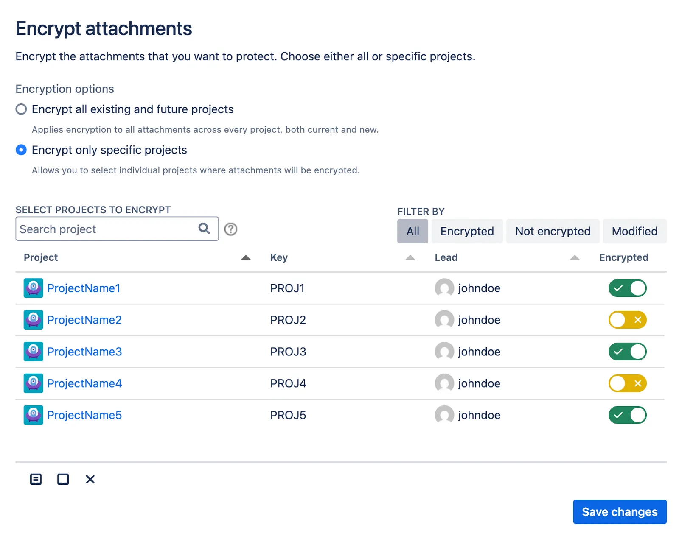Click the note icon in bottom toolbar
The height and width of the screenshot is (542, 679).
pos(36,479)
